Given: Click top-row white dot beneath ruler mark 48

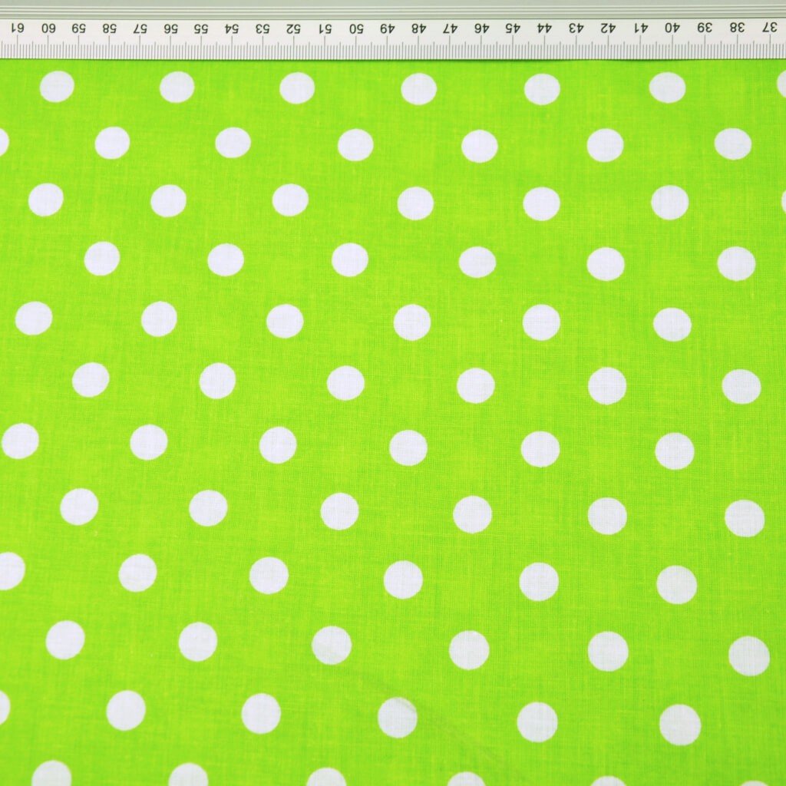Looking at the screenshot, I should (419, 89).
